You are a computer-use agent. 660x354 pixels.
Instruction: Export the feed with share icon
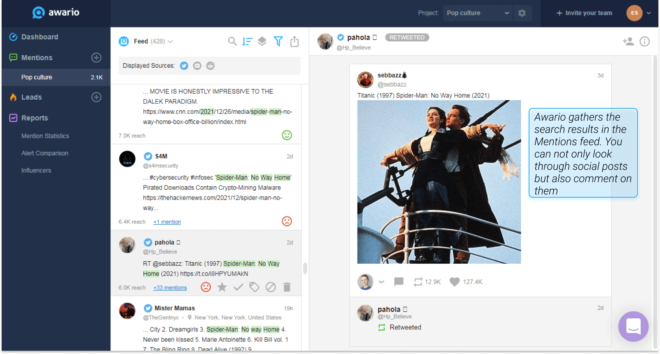[295, 41]
